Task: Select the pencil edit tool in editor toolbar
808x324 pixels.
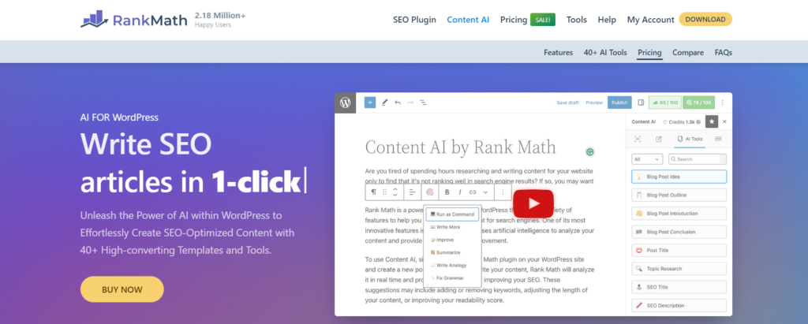Action: [384, 102]
